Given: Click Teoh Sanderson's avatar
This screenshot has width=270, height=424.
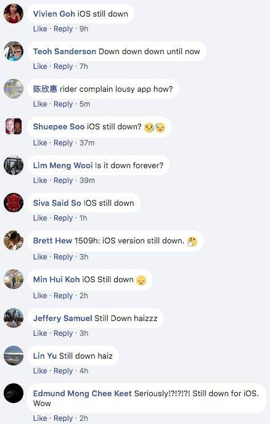Looking at the screenshot, I should pos(14,51).
